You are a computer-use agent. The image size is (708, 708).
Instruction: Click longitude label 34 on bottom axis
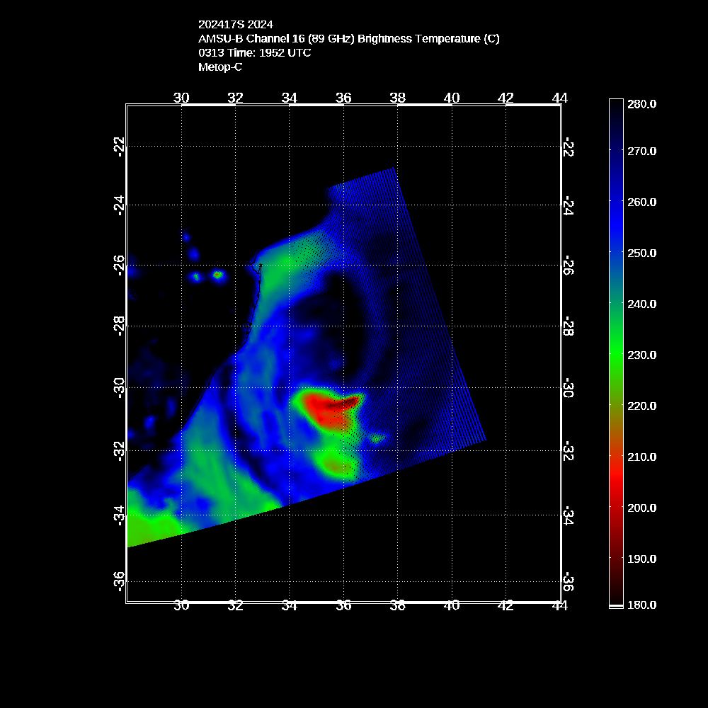pyautogui.click(x=290, y=605)
